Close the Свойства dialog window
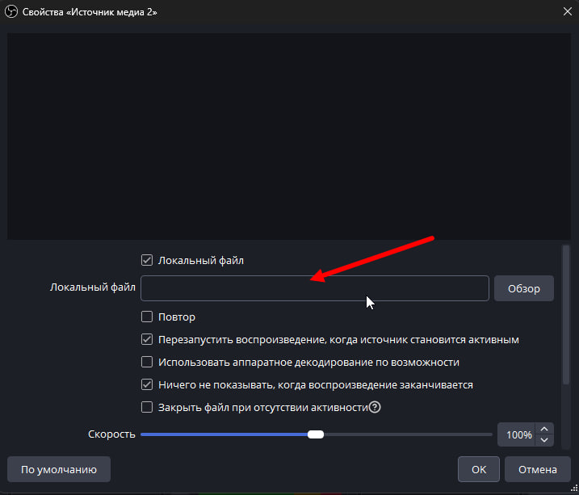 click(x=567, y=10)
